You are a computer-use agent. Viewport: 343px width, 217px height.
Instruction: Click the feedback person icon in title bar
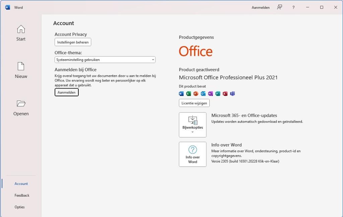[280, 7]
